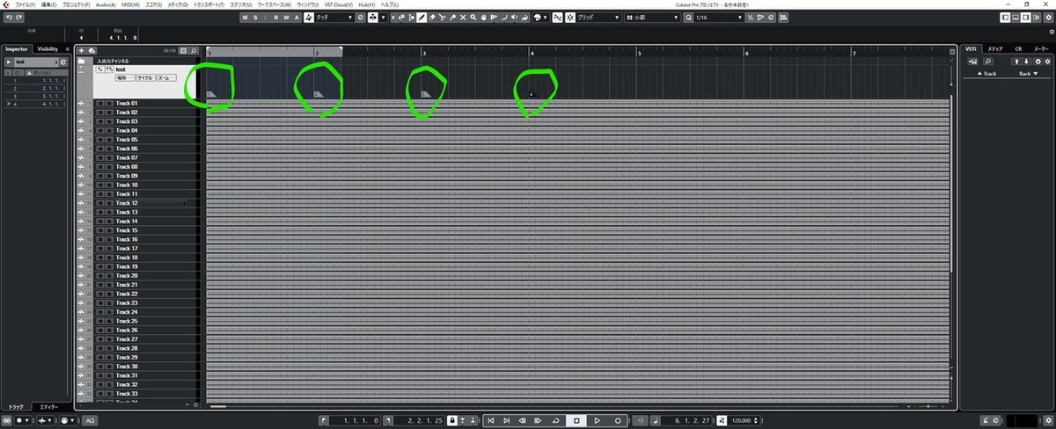Screen dimensions: 1056x429
Task: Select the Erase tool
Action: [x=432, y=17]
